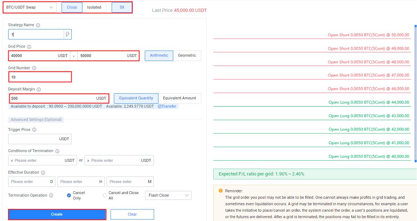The width and height of the screenshot is (417, 221).
Task: Click the Effective Duration minutes field
Action: [x=130, y=182]
